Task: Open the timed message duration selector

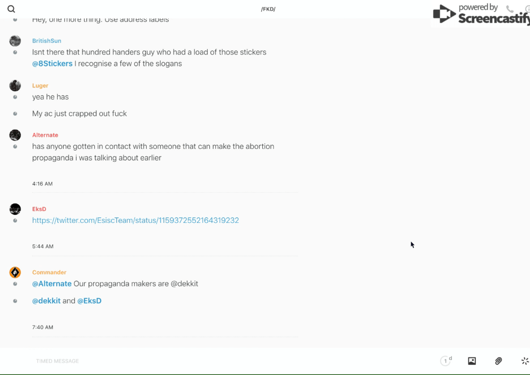Action: pos(445,361)
